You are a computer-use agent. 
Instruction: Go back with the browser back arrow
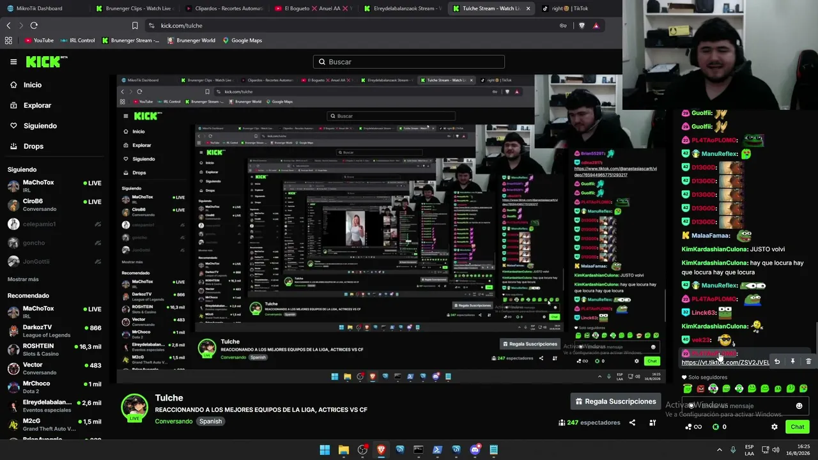pyautogui.click(x=8, y=26)
